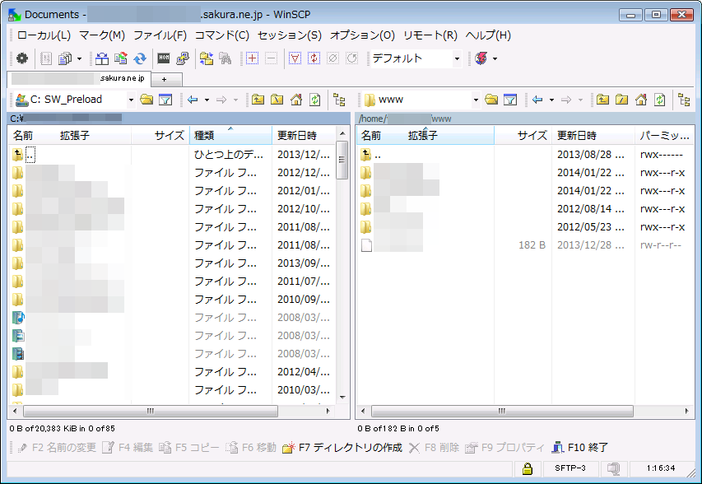Go to root directory in local panel
The image size is (702, 484).
pyautogui.click(x=277, y=100)
